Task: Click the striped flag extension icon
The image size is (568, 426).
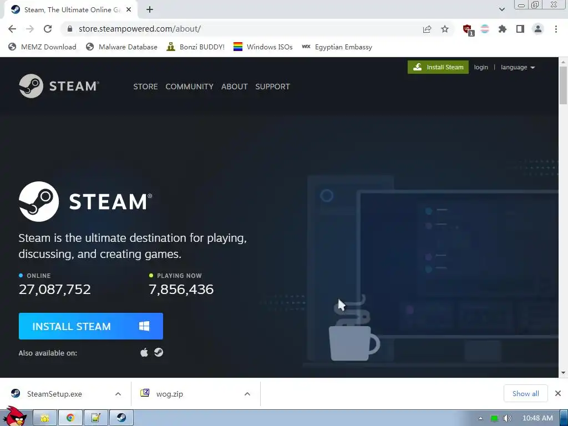Action: coord(485,29)
